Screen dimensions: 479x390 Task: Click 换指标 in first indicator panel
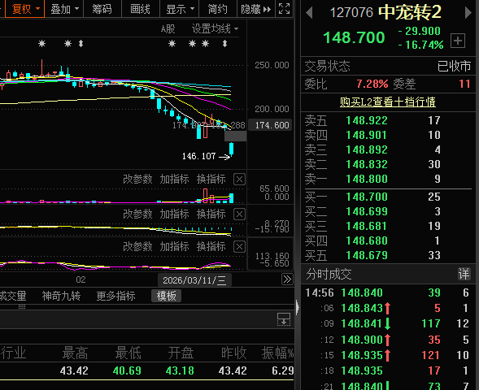211,179
